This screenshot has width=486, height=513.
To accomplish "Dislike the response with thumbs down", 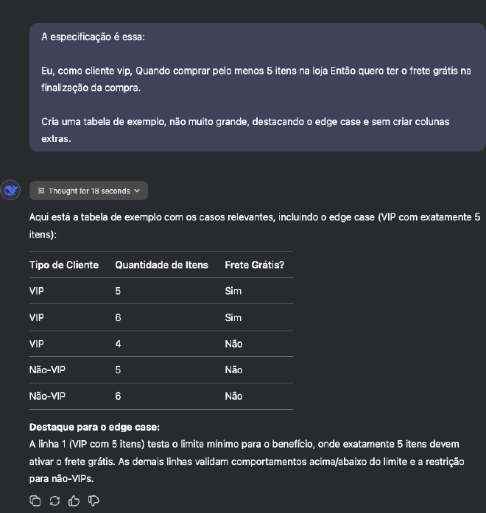I will (x=93, y=500).
